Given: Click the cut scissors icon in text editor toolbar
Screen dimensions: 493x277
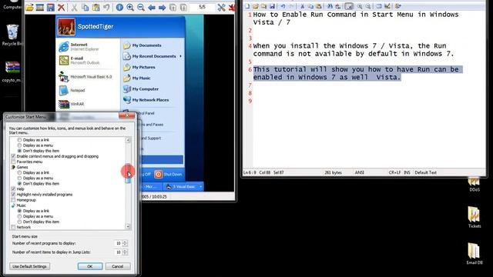Looking at the screenshot, I should point(302,6).
